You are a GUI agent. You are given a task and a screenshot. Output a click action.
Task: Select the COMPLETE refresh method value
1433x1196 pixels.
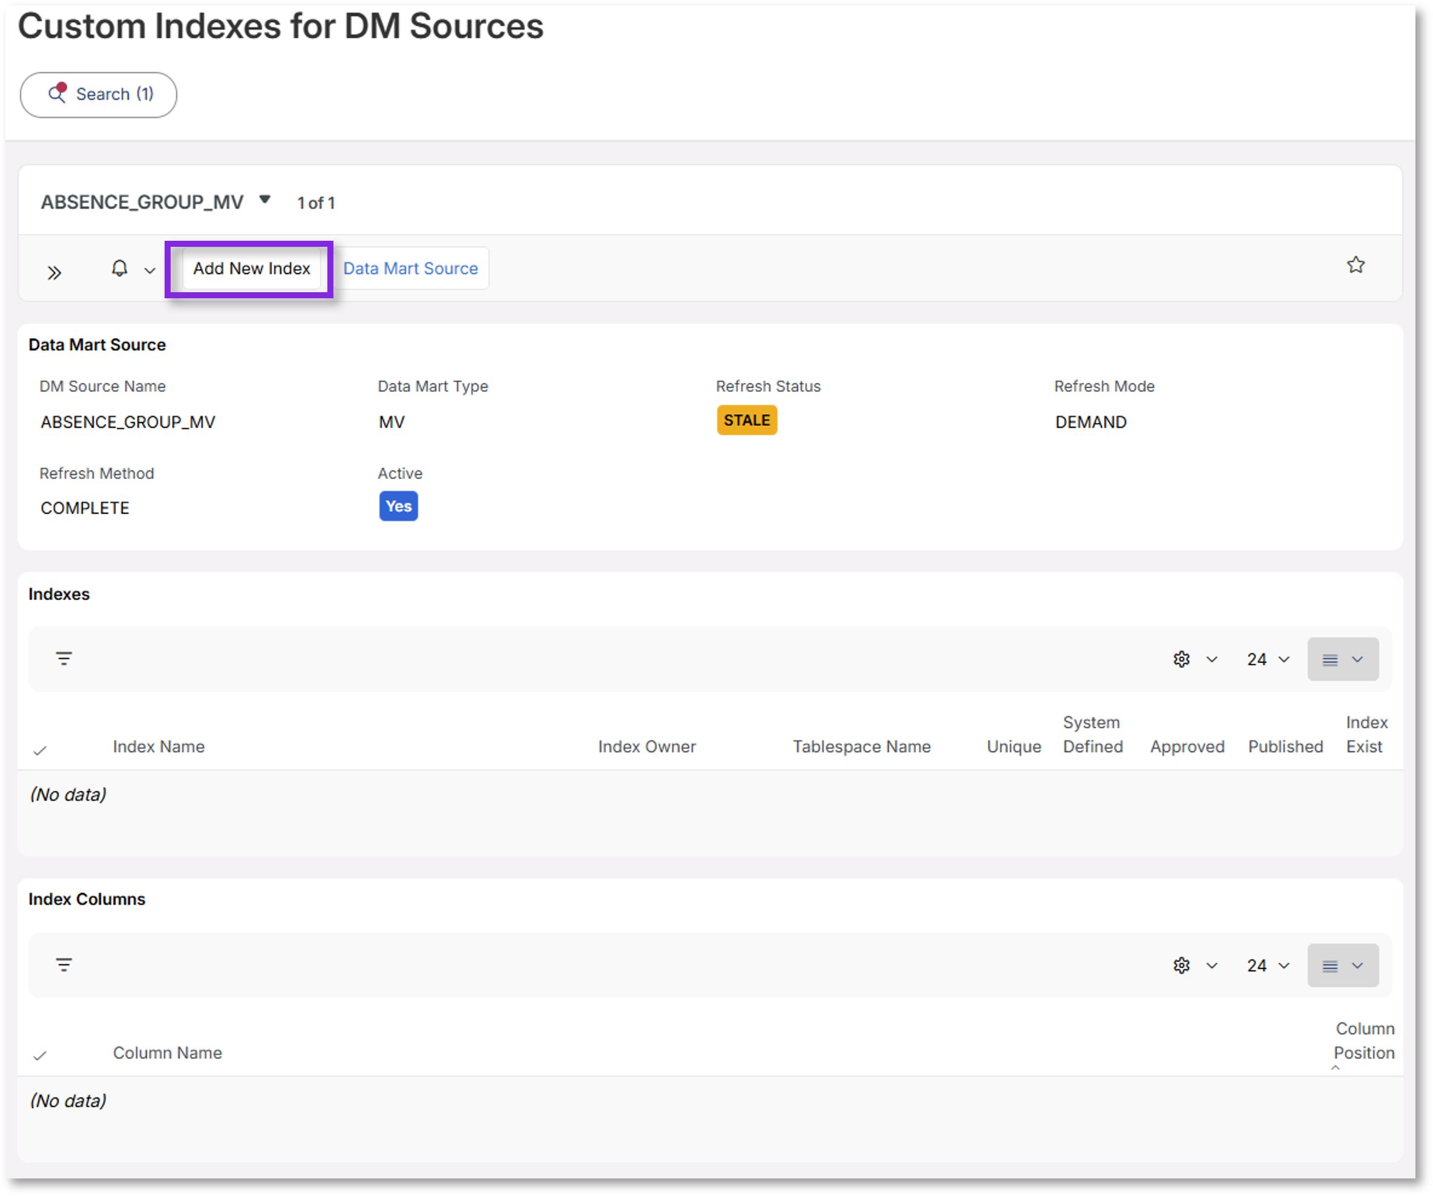pyautogui.click(x=85, y=508)
